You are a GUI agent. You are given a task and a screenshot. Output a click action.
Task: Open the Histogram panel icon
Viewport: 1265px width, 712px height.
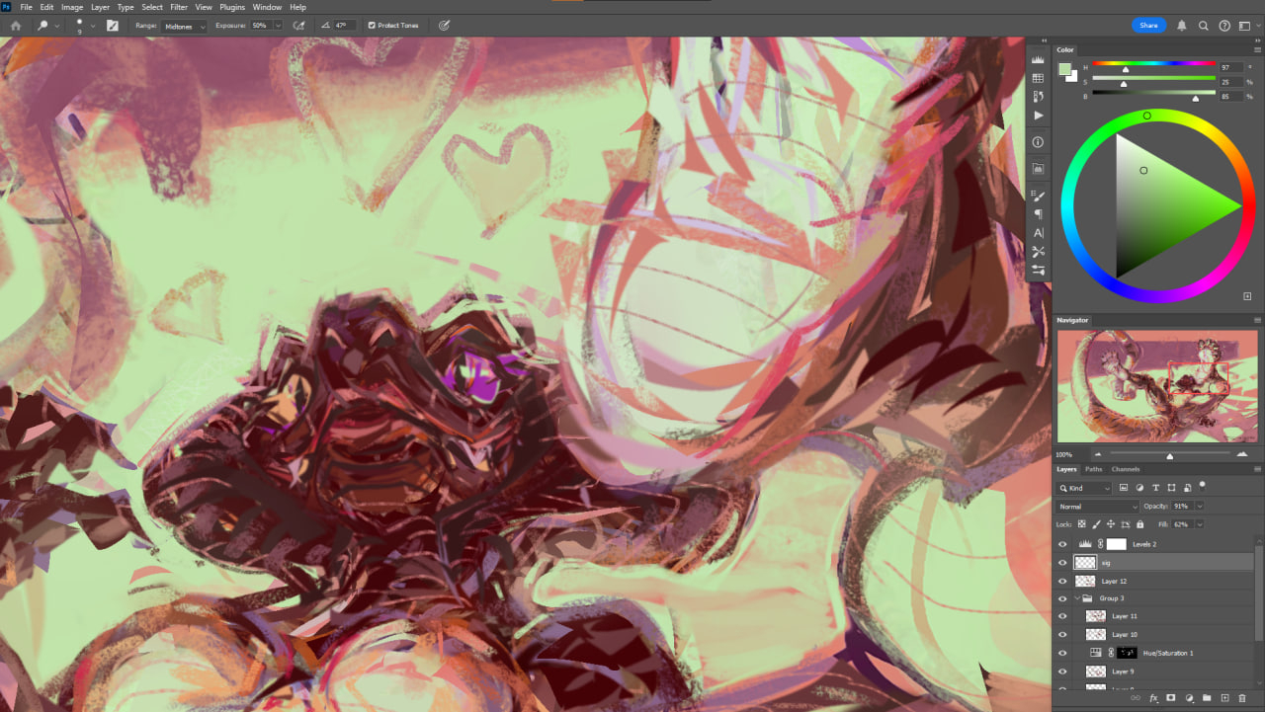pyautogui.click(x=1038, y=59)
